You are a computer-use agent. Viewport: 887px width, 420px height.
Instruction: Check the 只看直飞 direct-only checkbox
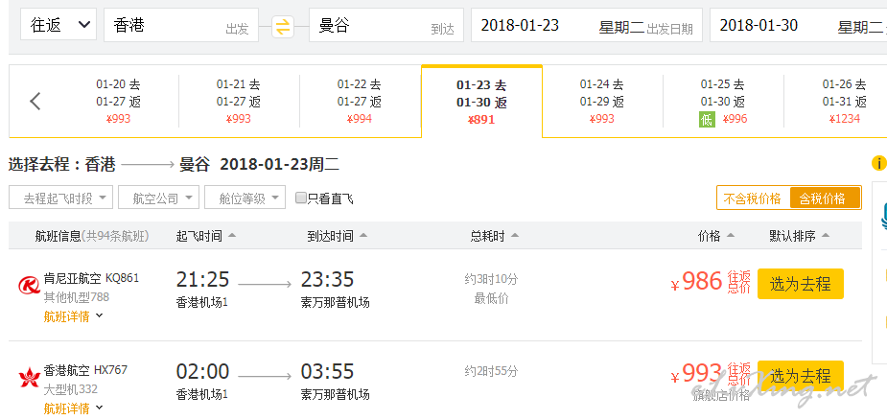click(x=301, y=198)
